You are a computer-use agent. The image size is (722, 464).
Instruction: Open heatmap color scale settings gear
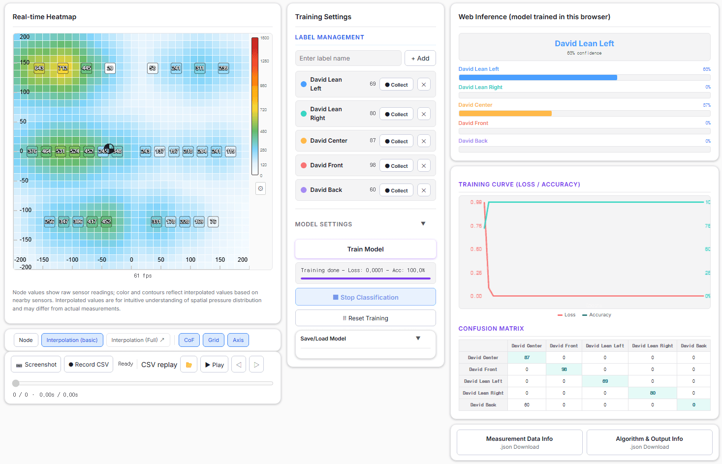[x=261, y=188]
